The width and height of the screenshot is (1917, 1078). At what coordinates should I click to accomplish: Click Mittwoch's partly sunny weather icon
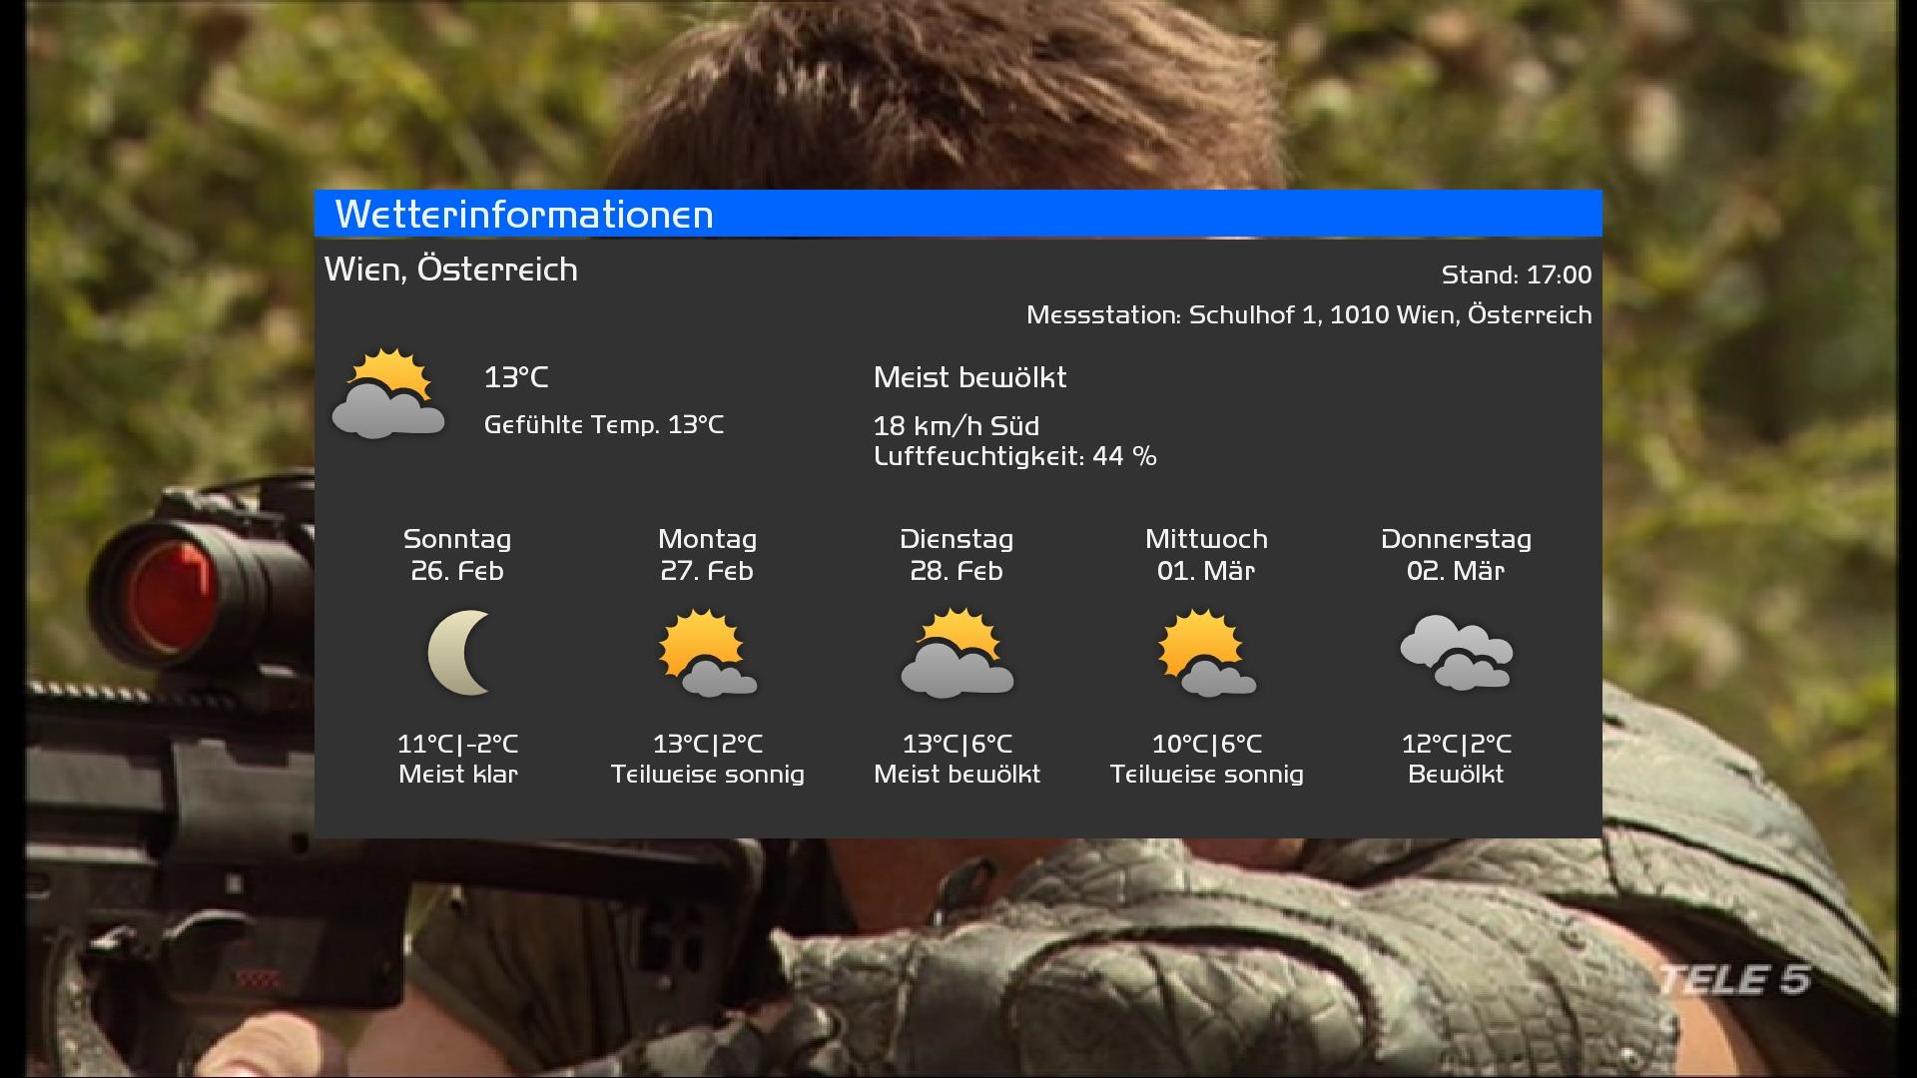1206,653
